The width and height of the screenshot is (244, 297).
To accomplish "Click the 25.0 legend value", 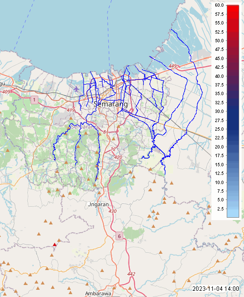I will (219, 129).
